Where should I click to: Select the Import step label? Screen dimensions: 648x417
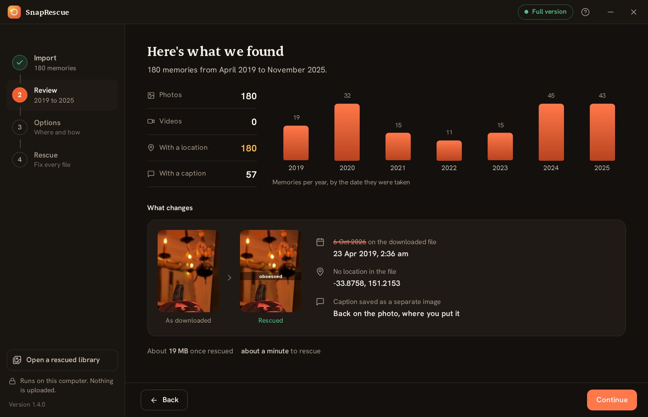pos(45,58)
